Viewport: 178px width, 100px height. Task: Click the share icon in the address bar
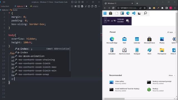tap(140, 8)
